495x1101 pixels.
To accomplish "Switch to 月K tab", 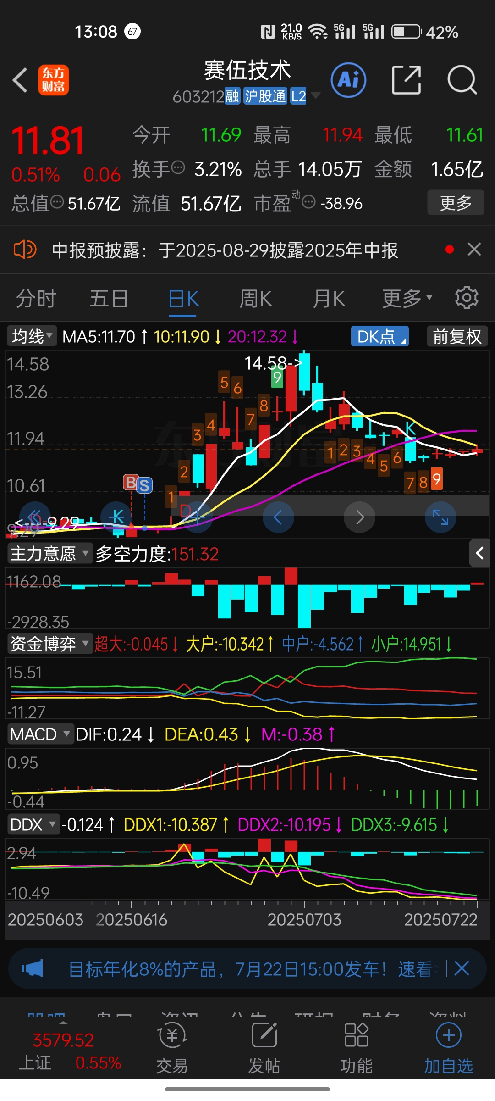I will [x=329, y=298].
